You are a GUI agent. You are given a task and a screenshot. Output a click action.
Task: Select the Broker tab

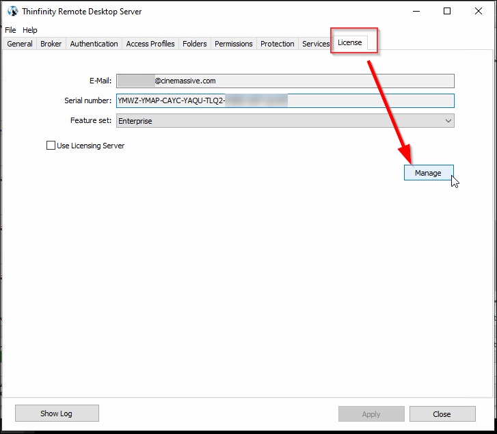coord(51,44)
